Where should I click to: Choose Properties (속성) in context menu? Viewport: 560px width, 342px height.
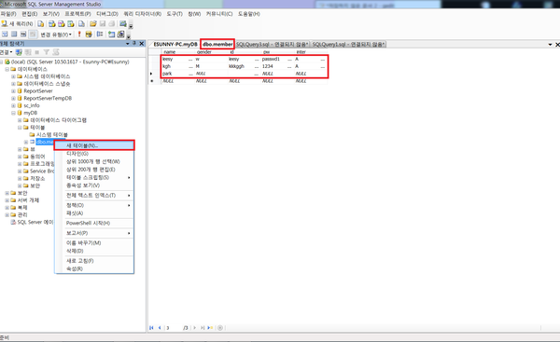[x=94, y=268]
